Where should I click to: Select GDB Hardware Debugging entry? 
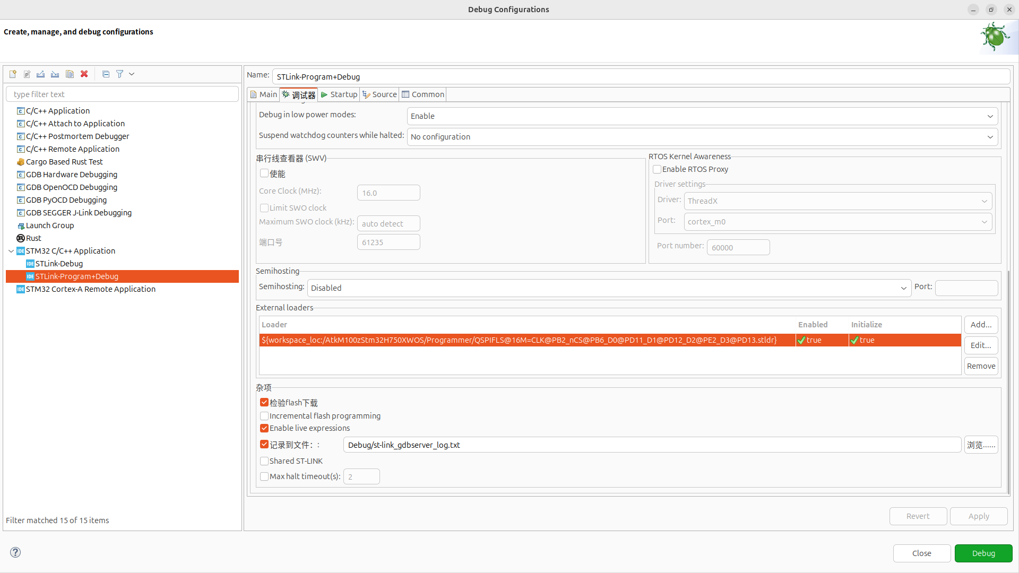pyautogui.click(x=72, y=175)
